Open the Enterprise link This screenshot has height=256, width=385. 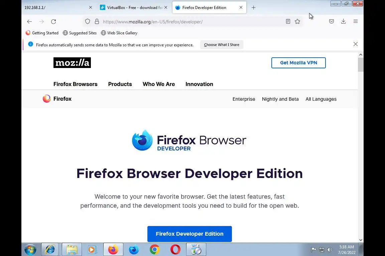pyautogui.click(x=244, y=99)
